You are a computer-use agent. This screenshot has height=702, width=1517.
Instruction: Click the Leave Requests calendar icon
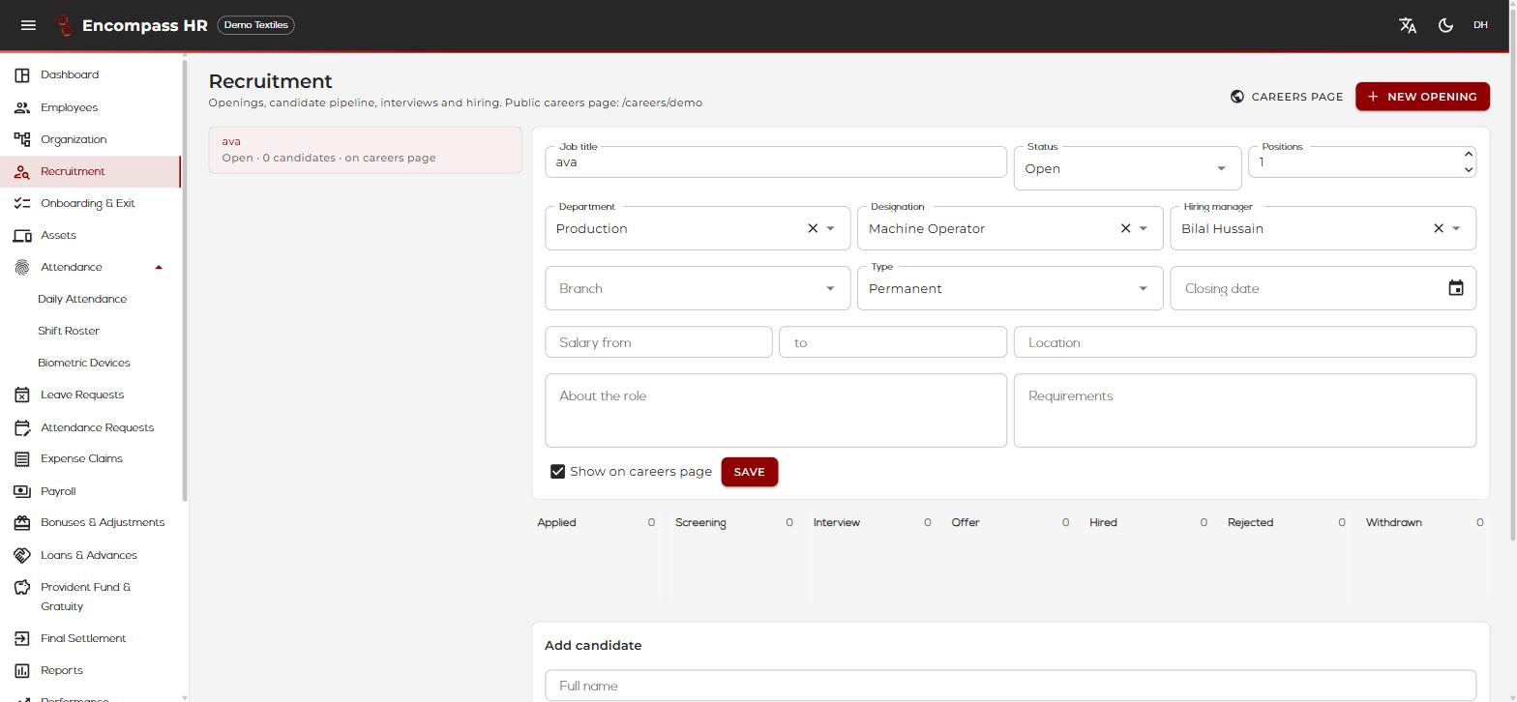pos(22,395)
